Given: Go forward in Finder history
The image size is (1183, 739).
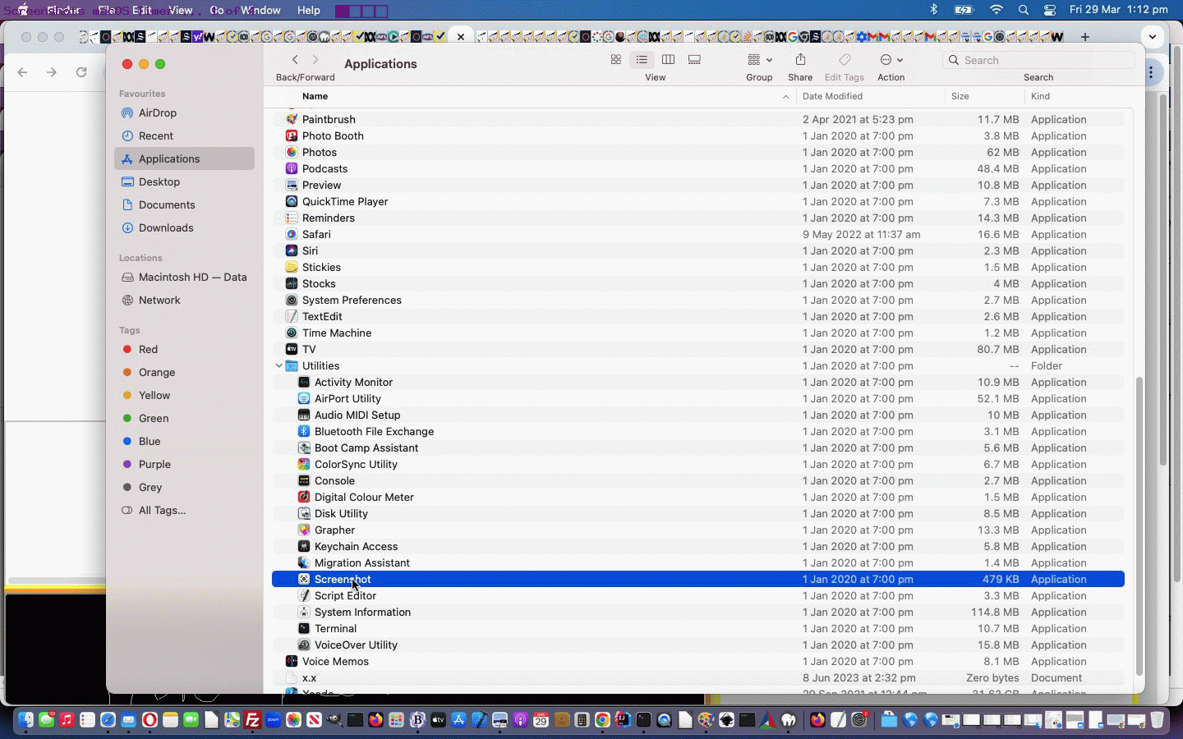Looking at the screenshot, I should (315, 60).
